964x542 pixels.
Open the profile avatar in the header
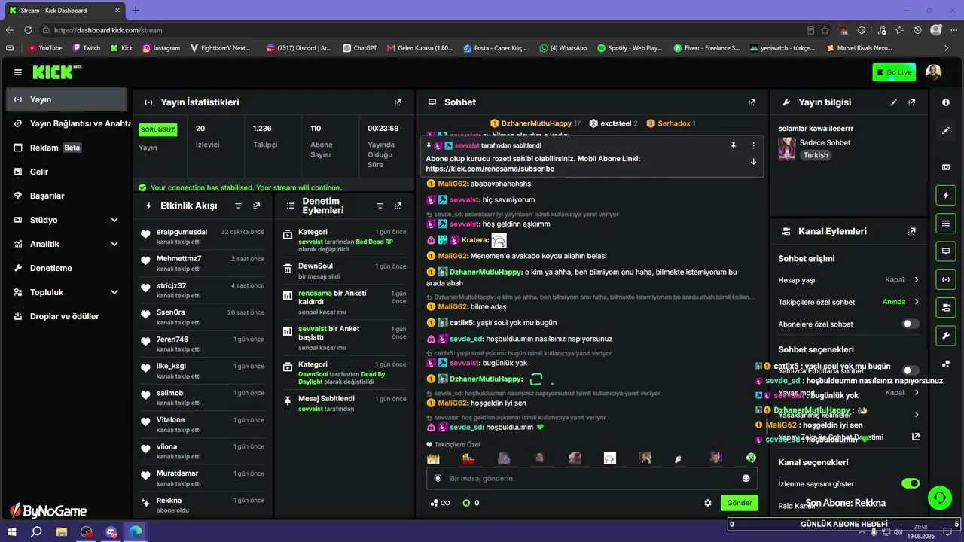934,72
